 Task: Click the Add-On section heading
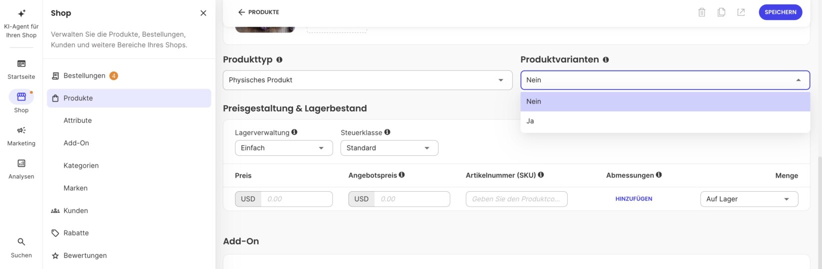[x=241, y=241]
